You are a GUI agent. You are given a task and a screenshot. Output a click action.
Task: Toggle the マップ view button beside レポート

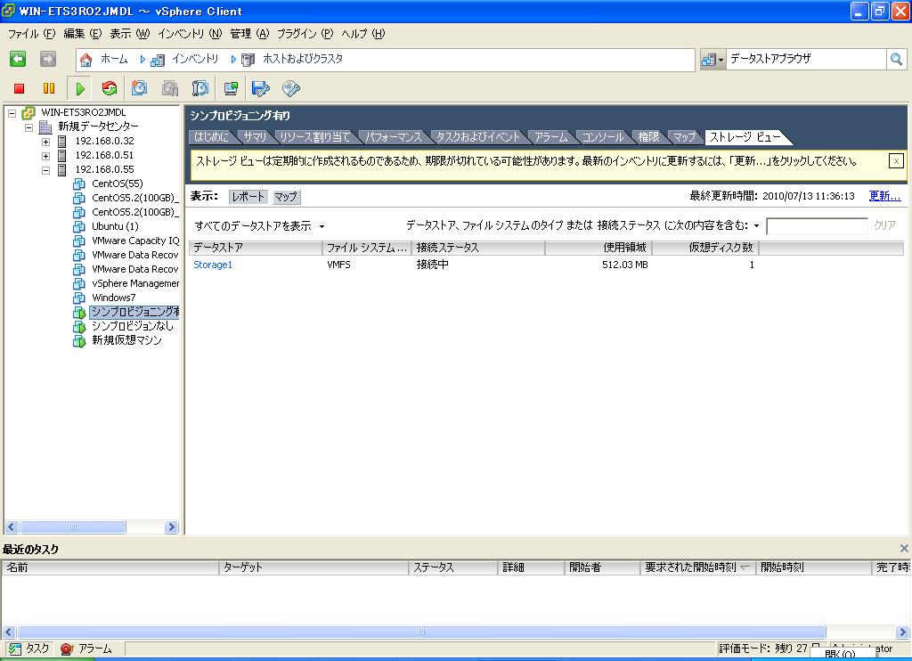point(286,197)
